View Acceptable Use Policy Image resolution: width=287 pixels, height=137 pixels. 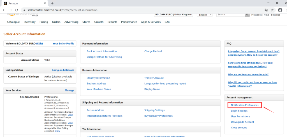coord(57,131)
